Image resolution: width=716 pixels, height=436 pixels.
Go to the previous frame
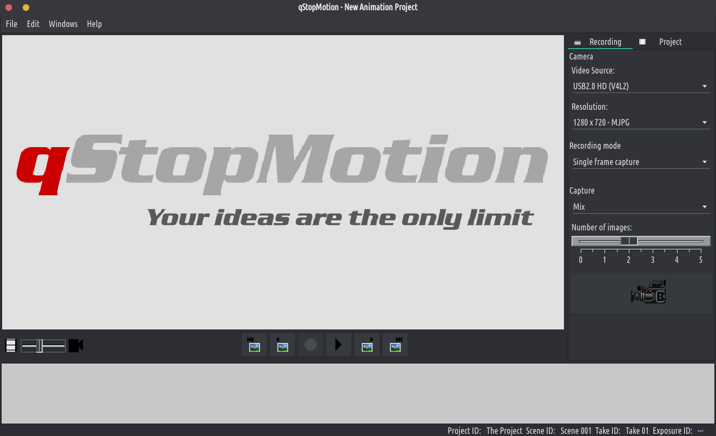pyautogui.click(x=283, y=345)
